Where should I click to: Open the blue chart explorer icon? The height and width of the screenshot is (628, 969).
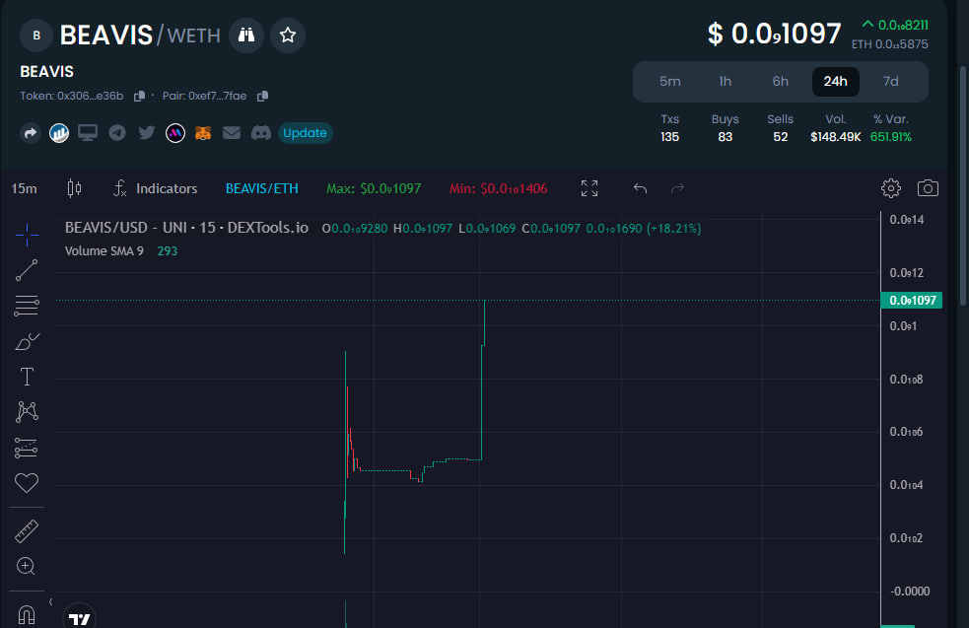(x=59, y=133)
